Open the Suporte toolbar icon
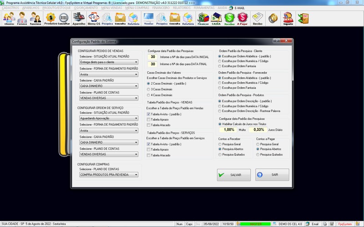 288,18
